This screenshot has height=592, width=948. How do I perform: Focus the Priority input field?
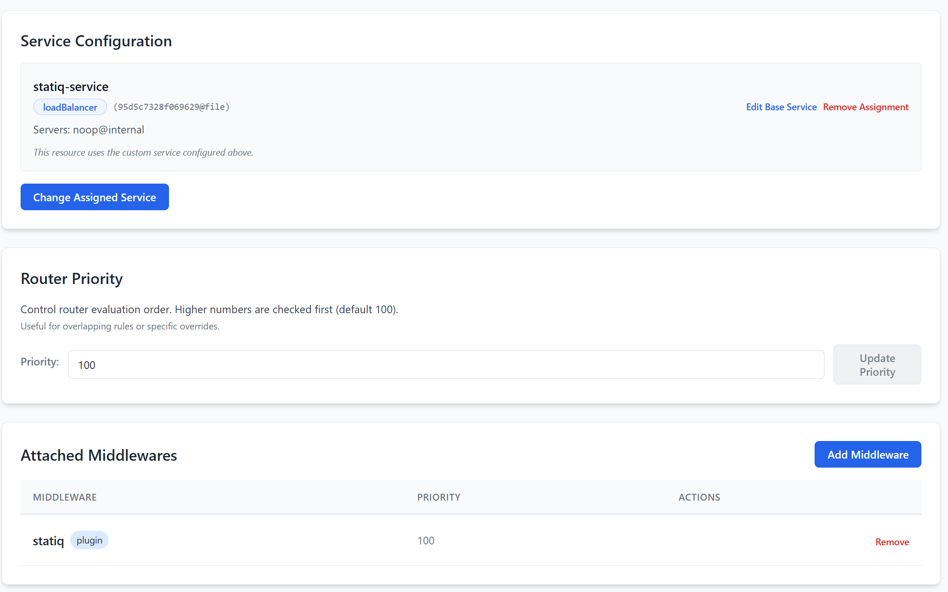pyautogui.click(x=446, y=365)
